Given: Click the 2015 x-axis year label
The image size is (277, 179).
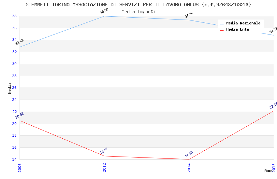Looking at the screenshot, I should (274, 168).
